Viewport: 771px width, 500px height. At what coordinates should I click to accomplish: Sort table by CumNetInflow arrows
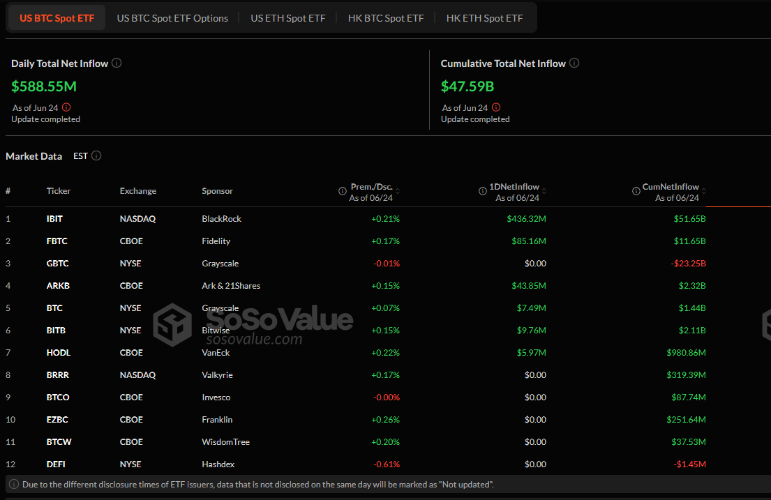click(703, 191)
